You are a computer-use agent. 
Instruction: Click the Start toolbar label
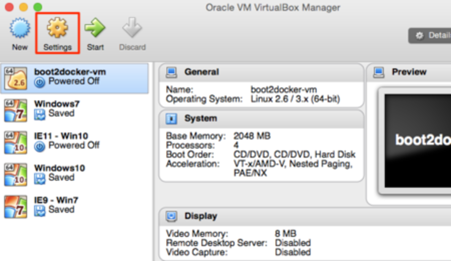(95, 47)
